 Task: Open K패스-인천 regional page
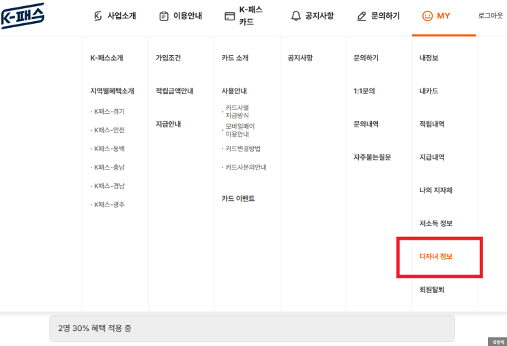[109, 130]
